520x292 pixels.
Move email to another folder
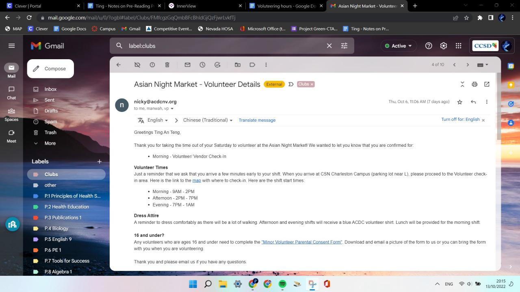click(238, 65)
